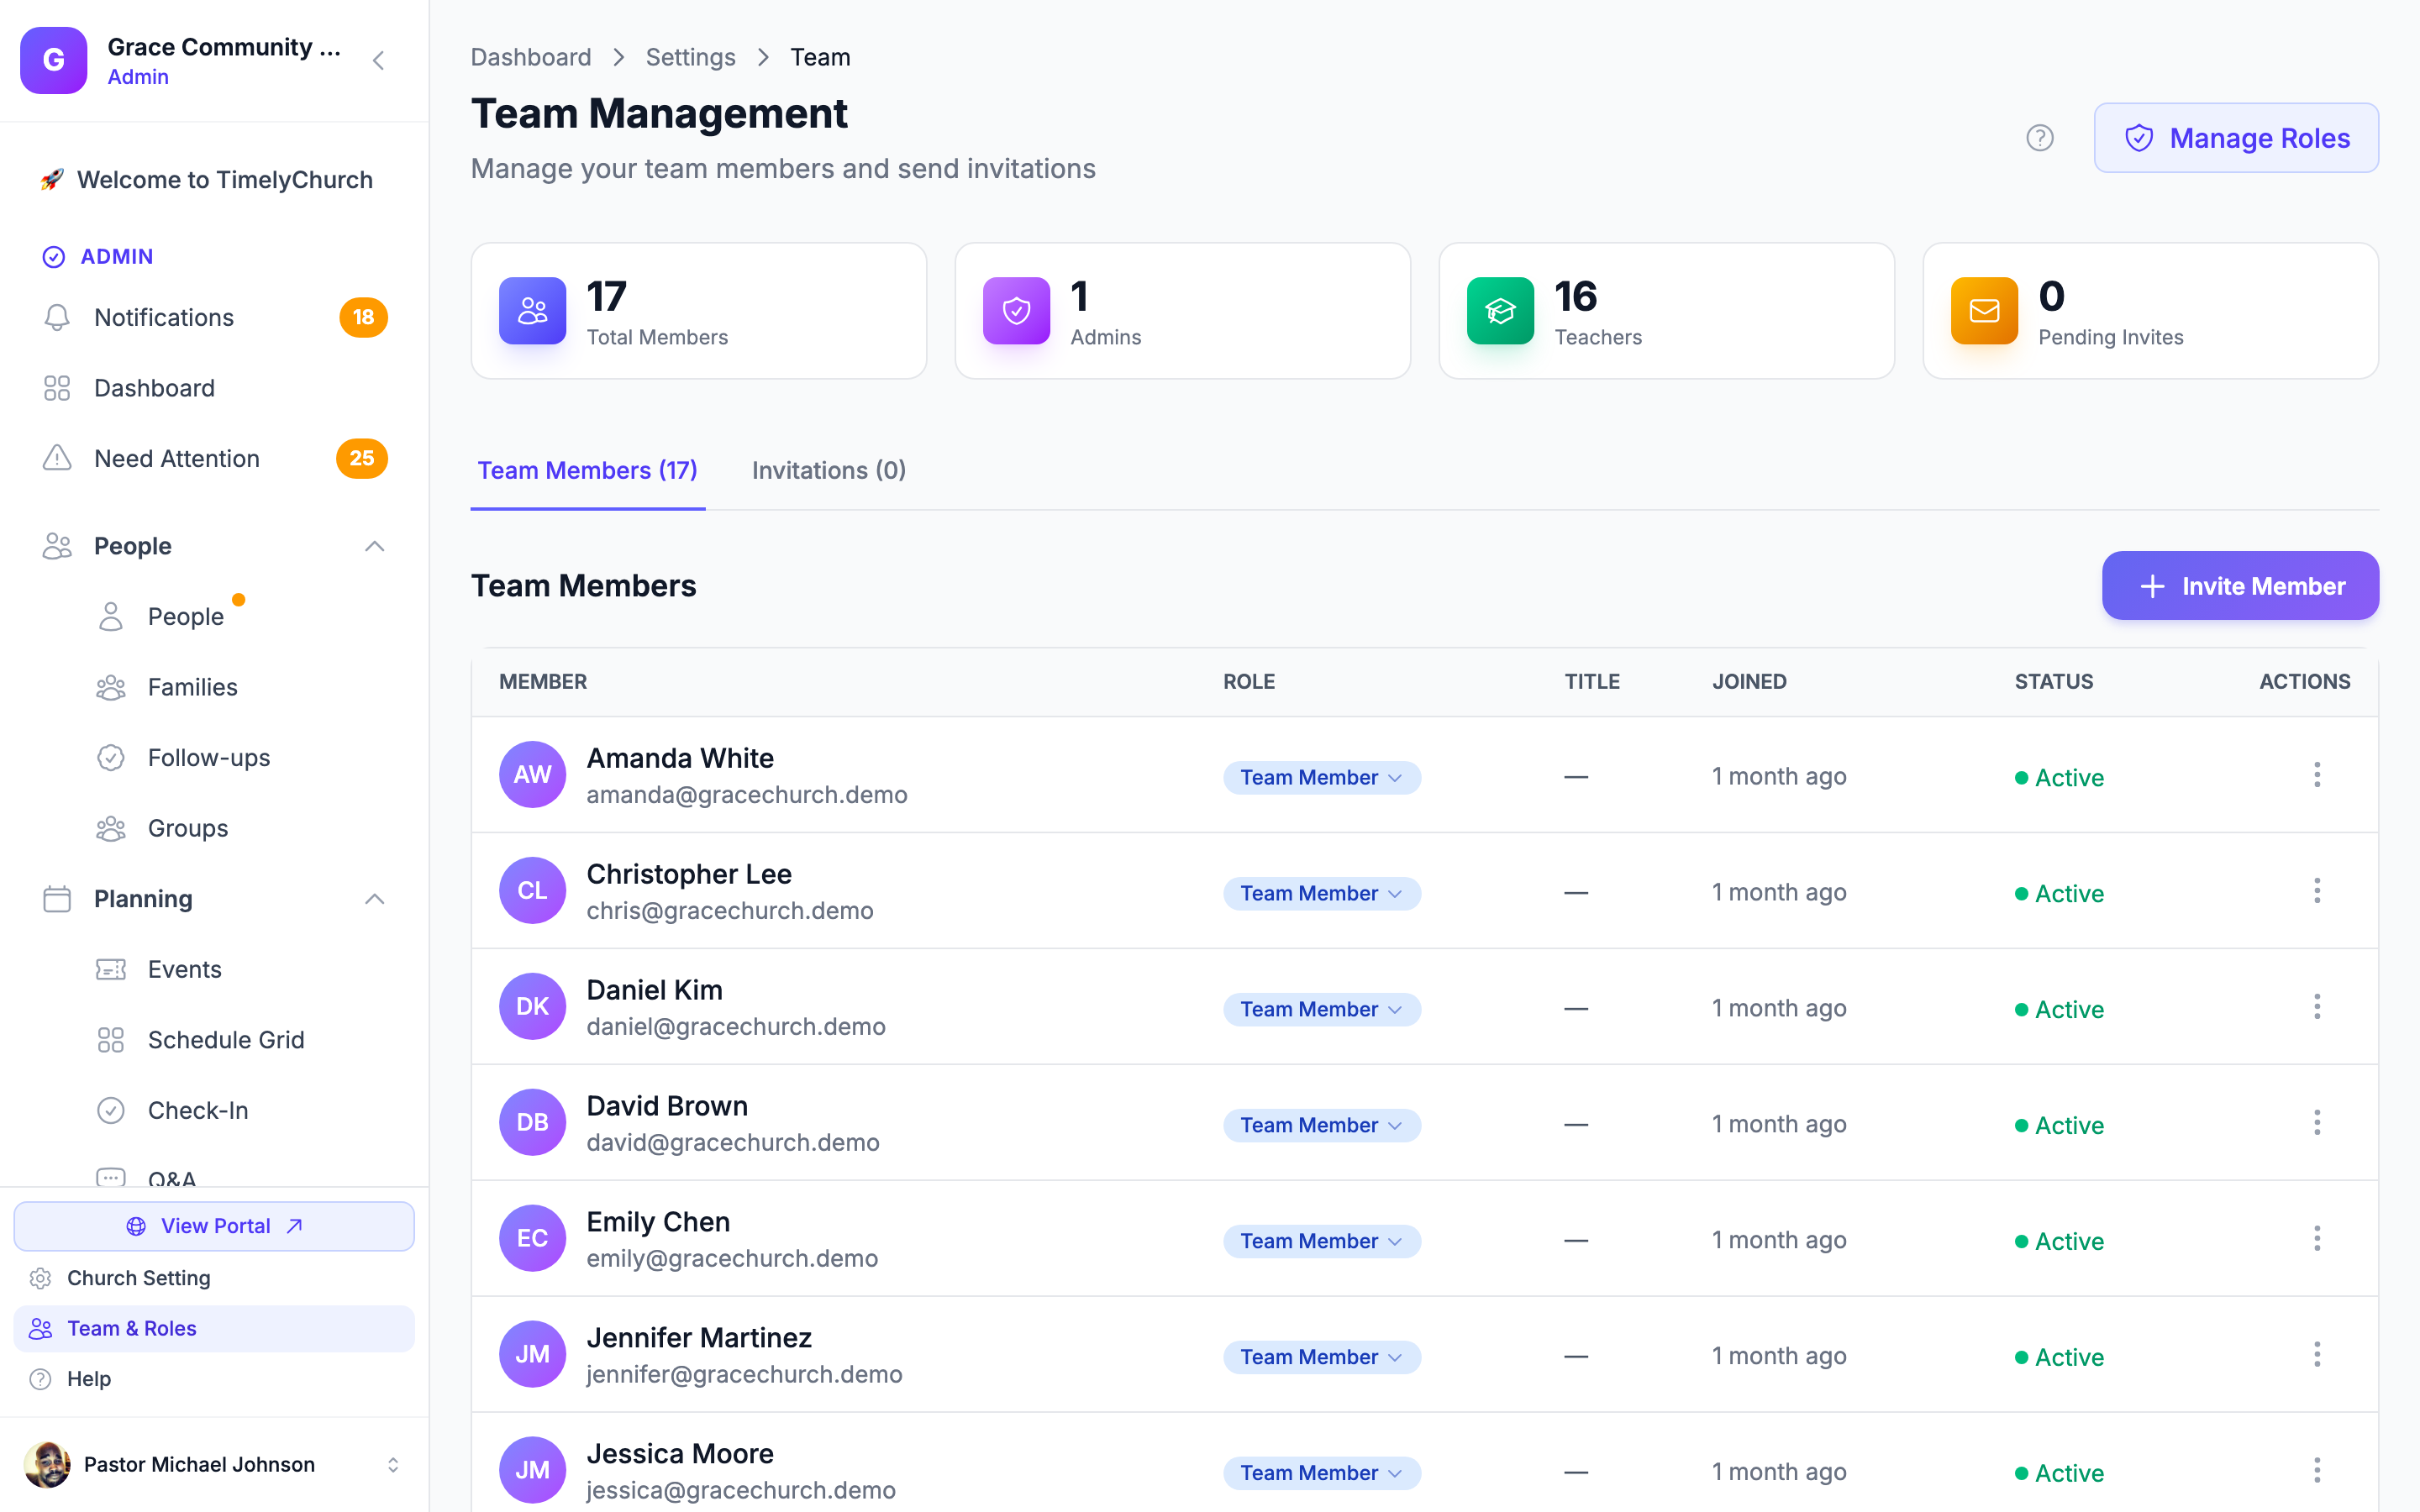The height and width of the screenshot is (1512, 2420).
Task: Click the Church Setting gear icon
Action: point(41,1278)
